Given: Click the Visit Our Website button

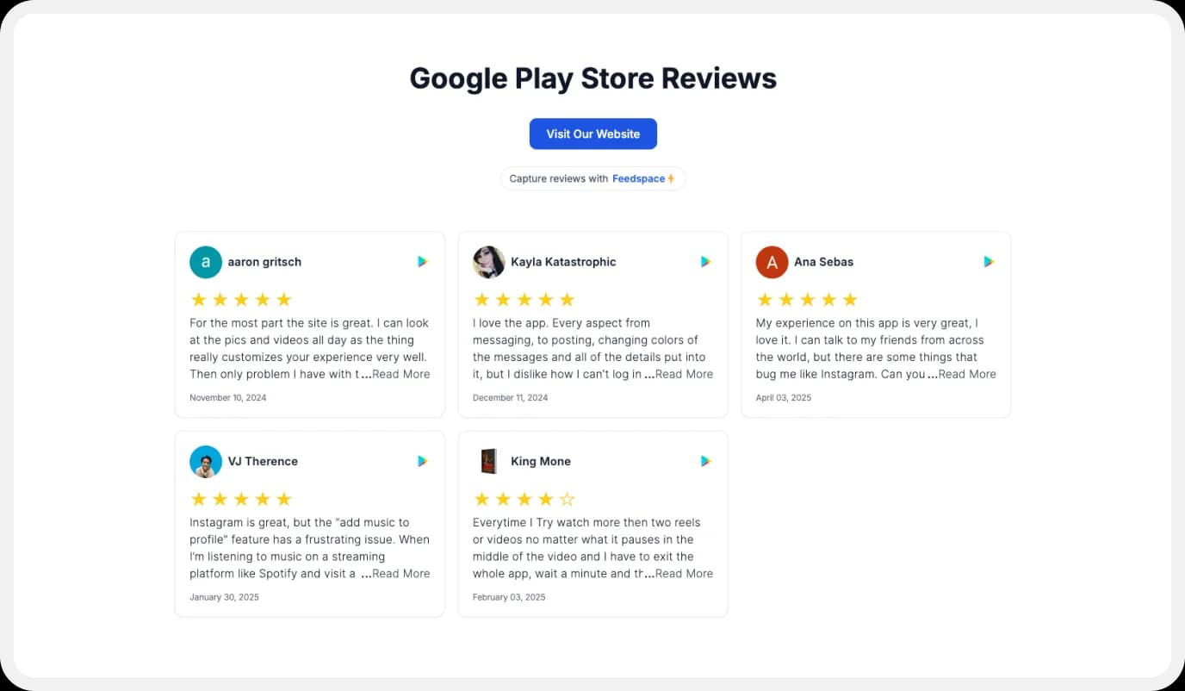Looking at the screenshot, I should 592,134.
